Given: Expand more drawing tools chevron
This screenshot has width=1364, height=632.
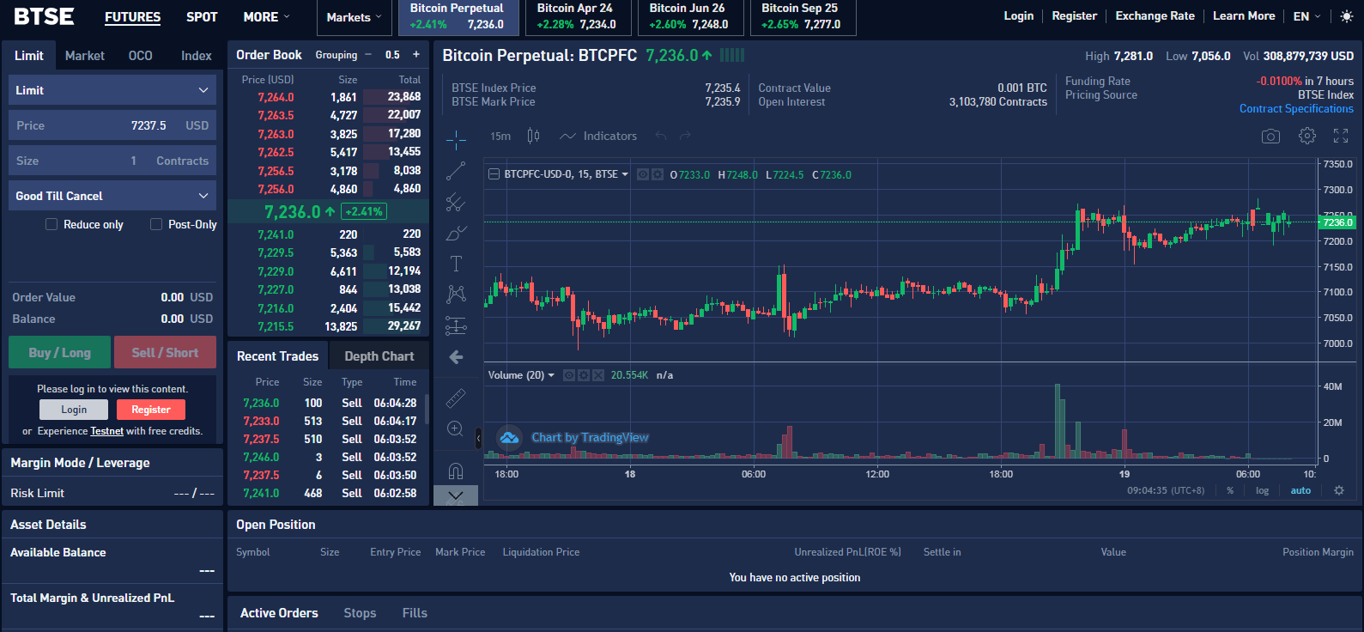Looking at the screenshot, I should 456,495.
